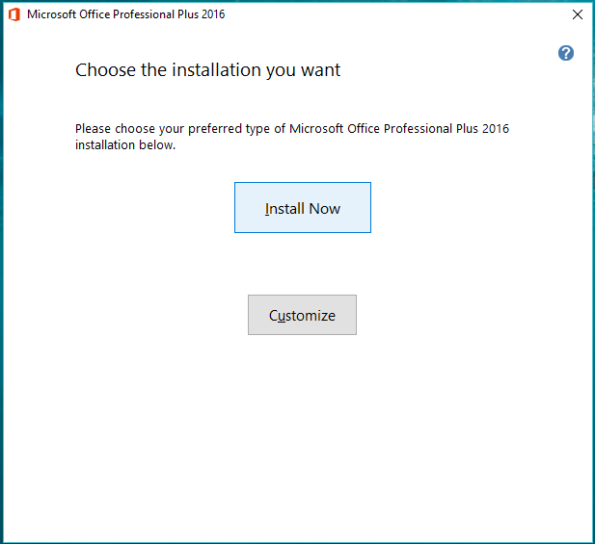Open the blue help question mark icon

[566, 53]
